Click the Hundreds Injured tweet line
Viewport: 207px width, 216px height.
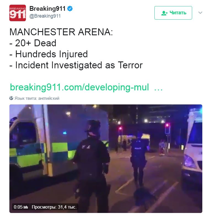click(x=49, y=54)
